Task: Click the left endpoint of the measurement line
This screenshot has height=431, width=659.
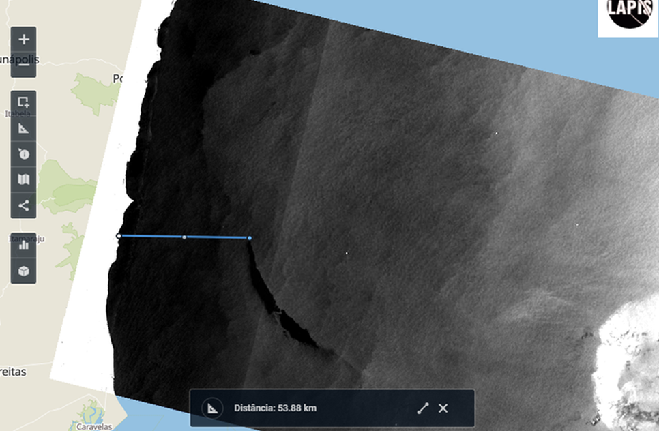Action: pyautogui.click(x=119, y=236)
